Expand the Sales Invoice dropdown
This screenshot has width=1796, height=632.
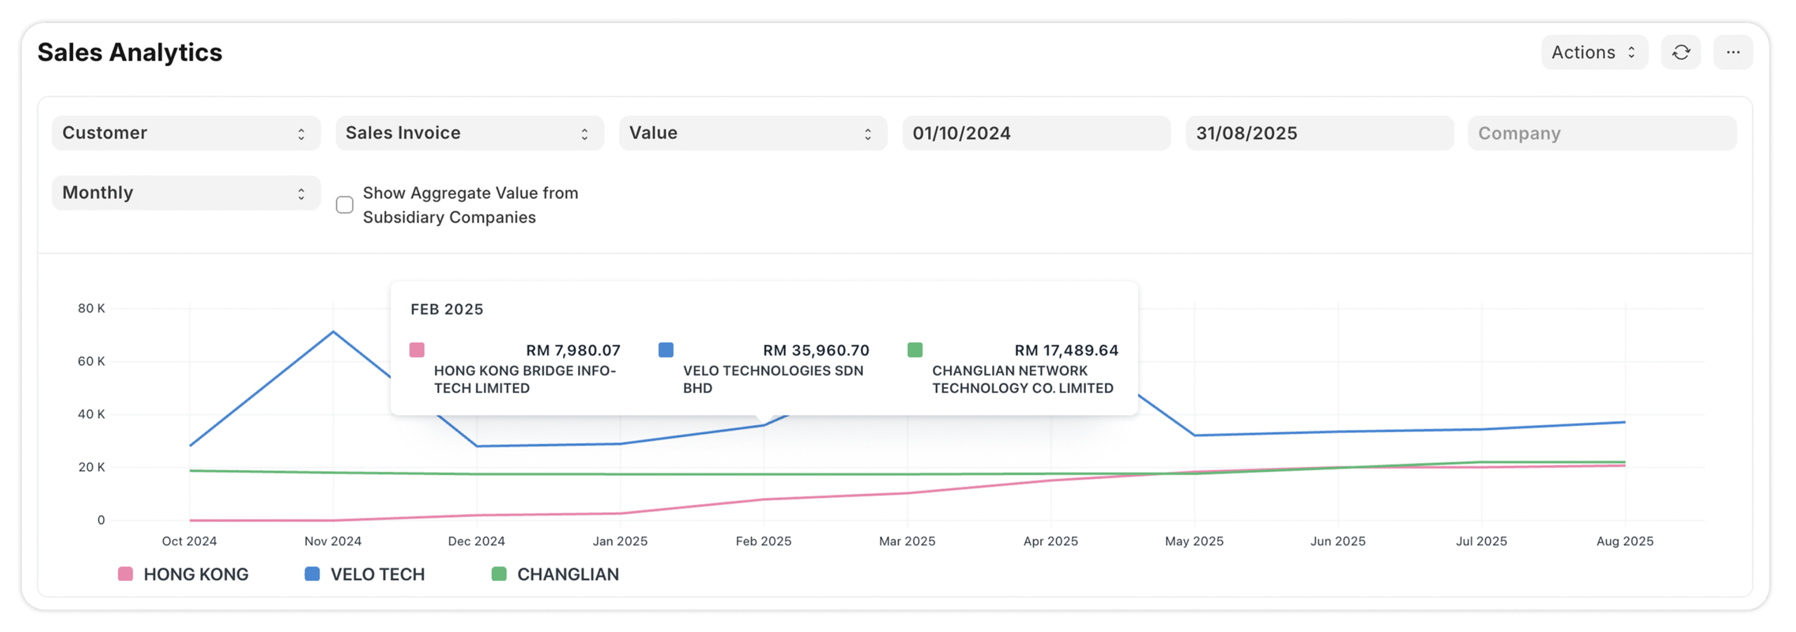[469, 133]
